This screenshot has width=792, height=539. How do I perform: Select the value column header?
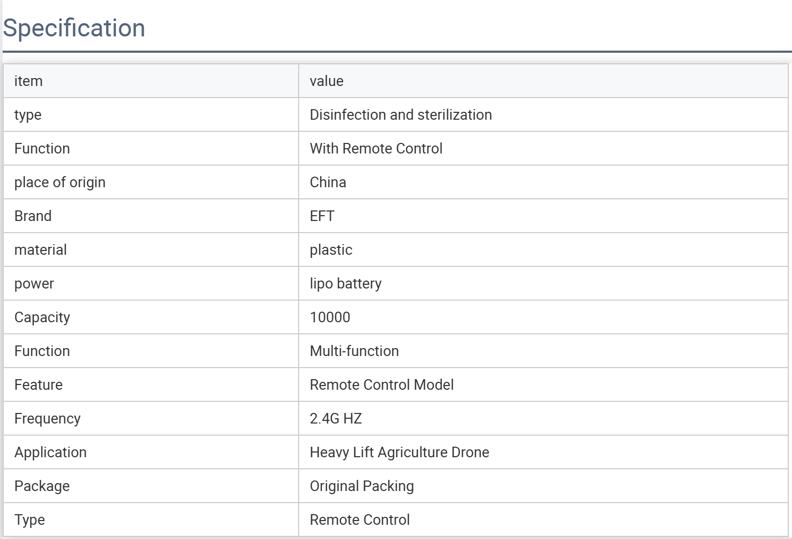[326, 81]
